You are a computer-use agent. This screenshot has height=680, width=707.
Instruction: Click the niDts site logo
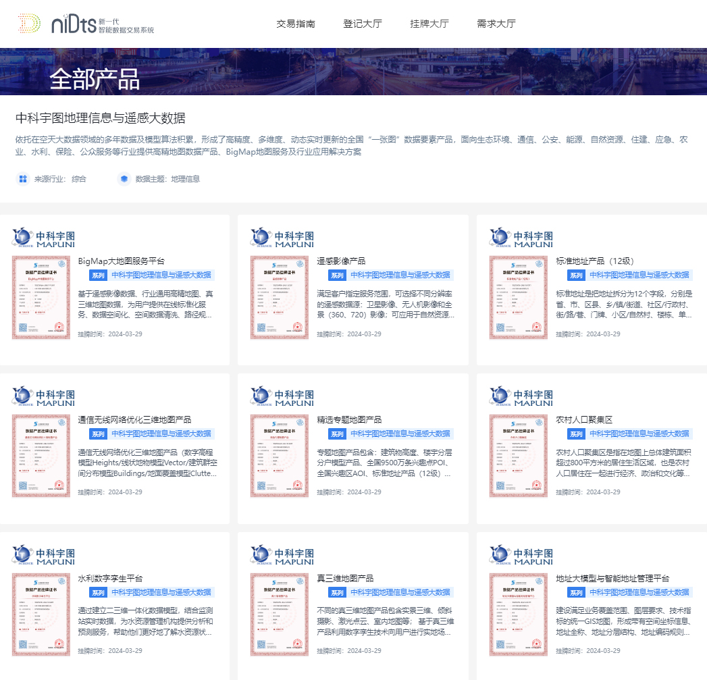click(86, 24)
